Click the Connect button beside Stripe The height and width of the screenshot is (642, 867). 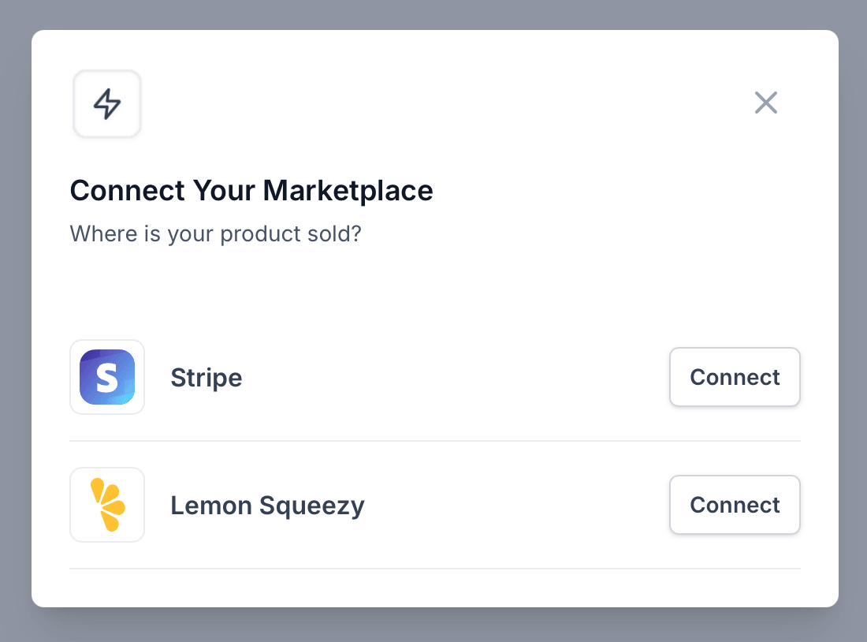tap(735, 377)
